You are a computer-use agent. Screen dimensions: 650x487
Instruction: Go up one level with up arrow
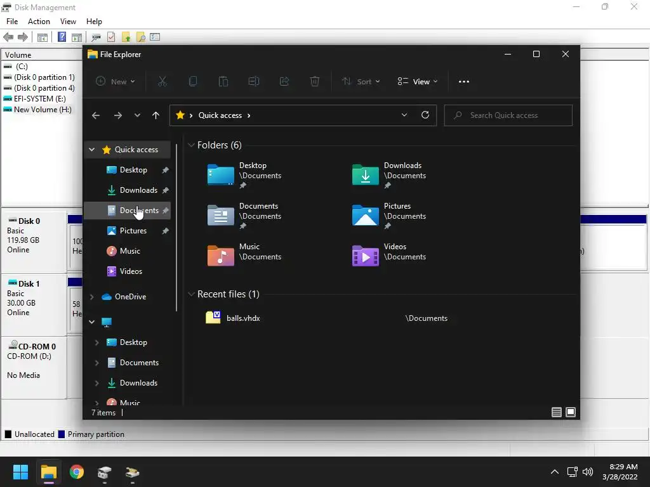pyautogui.click(x=156, y=115)
